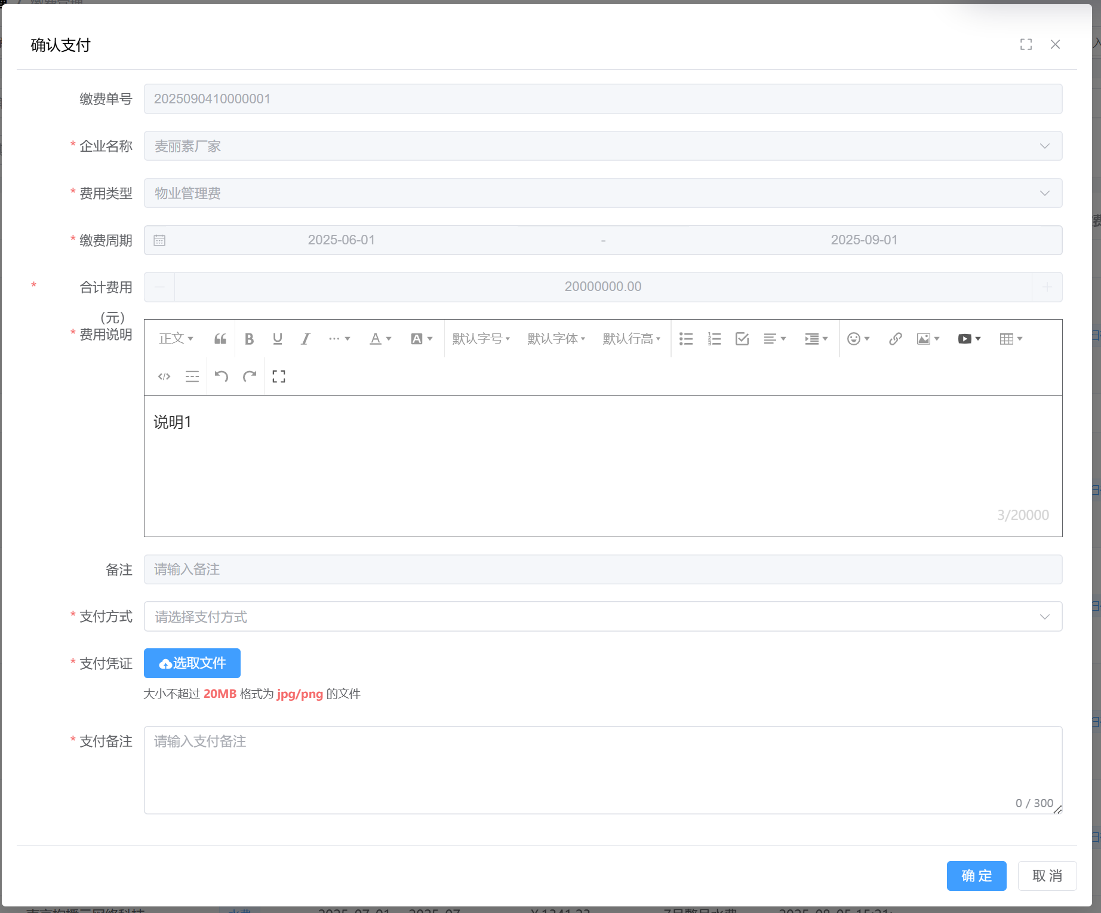
Task: Toggle numbered list formatting
Action: 714,339
